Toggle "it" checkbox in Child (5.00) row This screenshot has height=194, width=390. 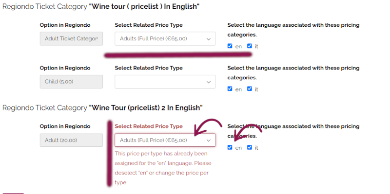(x=250, y=89)
